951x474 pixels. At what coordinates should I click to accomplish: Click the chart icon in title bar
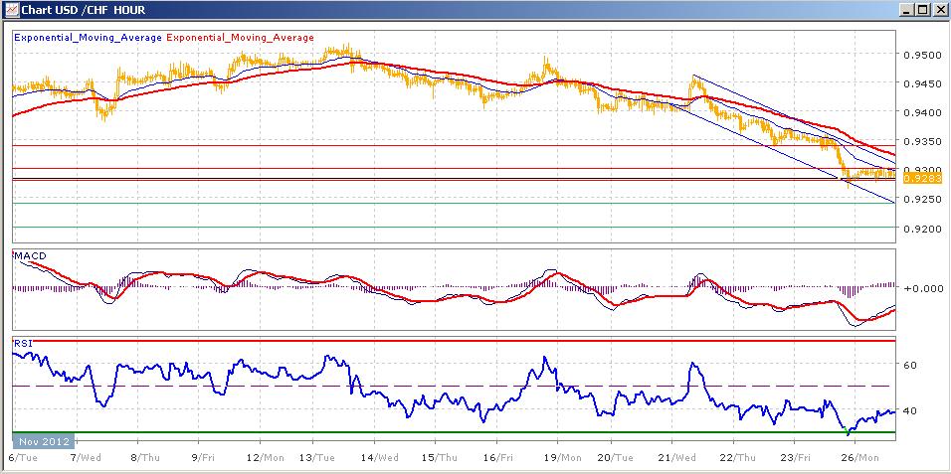click(10, 10)
